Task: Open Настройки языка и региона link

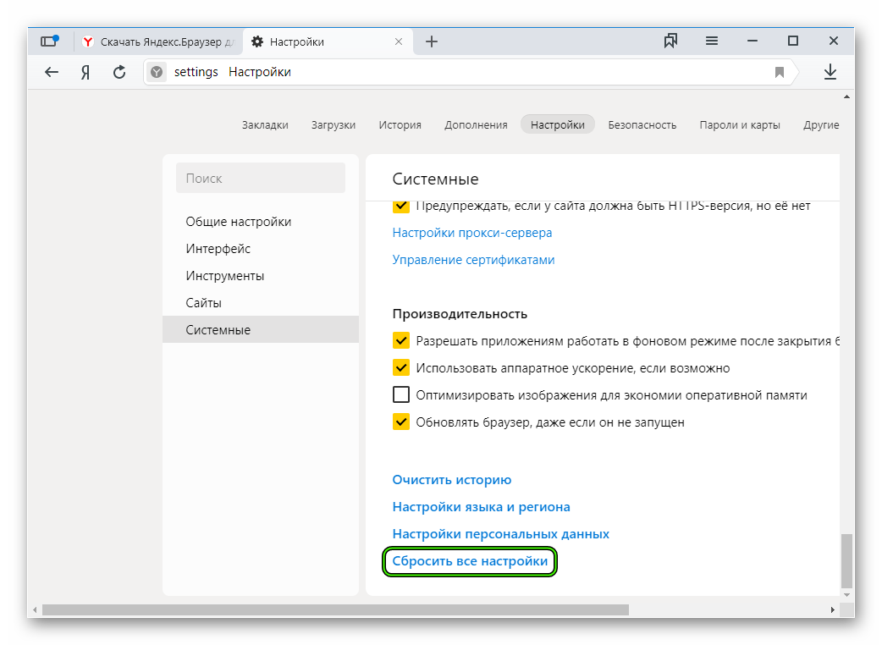Action: point(481,507)
